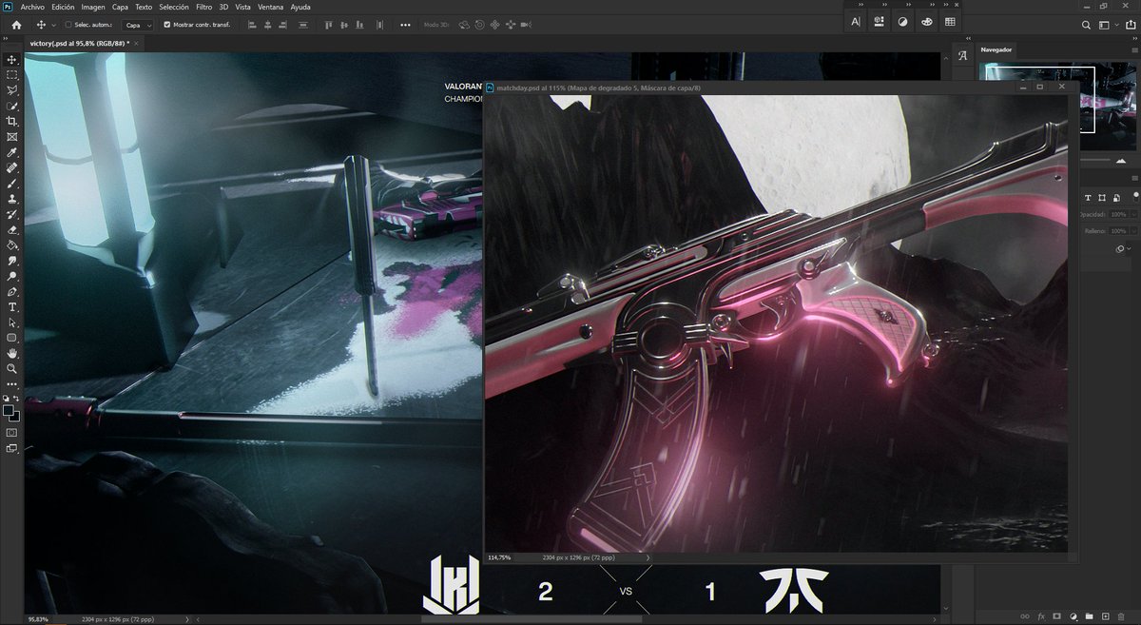Select the Eraser tool
1141x625 pixels.
click(x=12, y=230)
